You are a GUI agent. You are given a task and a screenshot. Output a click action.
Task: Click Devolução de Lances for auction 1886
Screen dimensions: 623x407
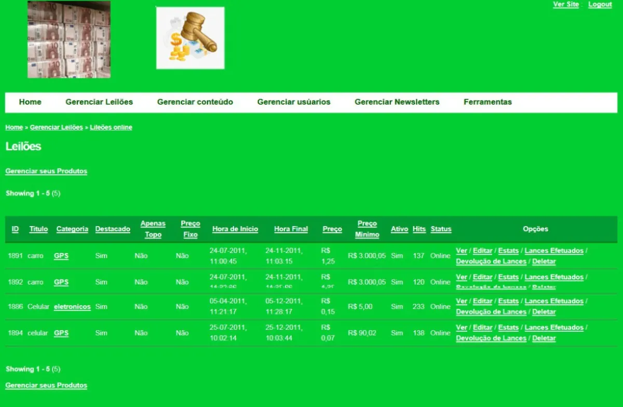pyautogui.click(x=491, y=312)
